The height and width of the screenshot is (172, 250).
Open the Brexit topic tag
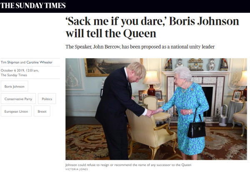click(x=42, y=111)
